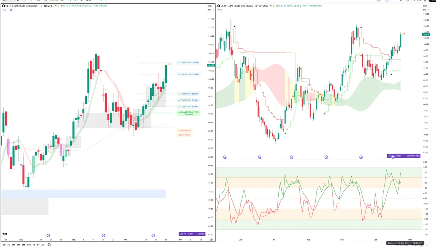Click the blue highlighted zone on left chart

click(x=83, y=194)
